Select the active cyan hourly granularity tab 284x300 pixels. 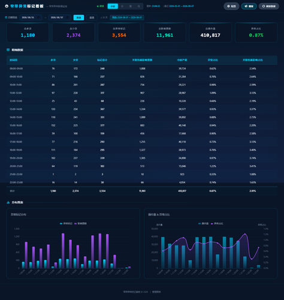113,6
